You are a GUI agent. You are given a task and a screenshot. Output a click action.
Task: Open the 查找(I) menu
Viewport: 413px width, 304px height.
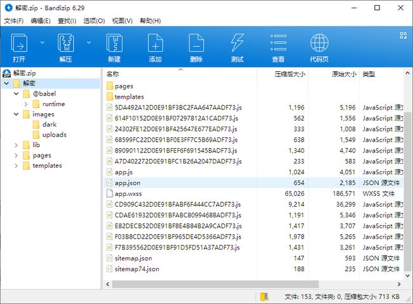tap(67, 21)
